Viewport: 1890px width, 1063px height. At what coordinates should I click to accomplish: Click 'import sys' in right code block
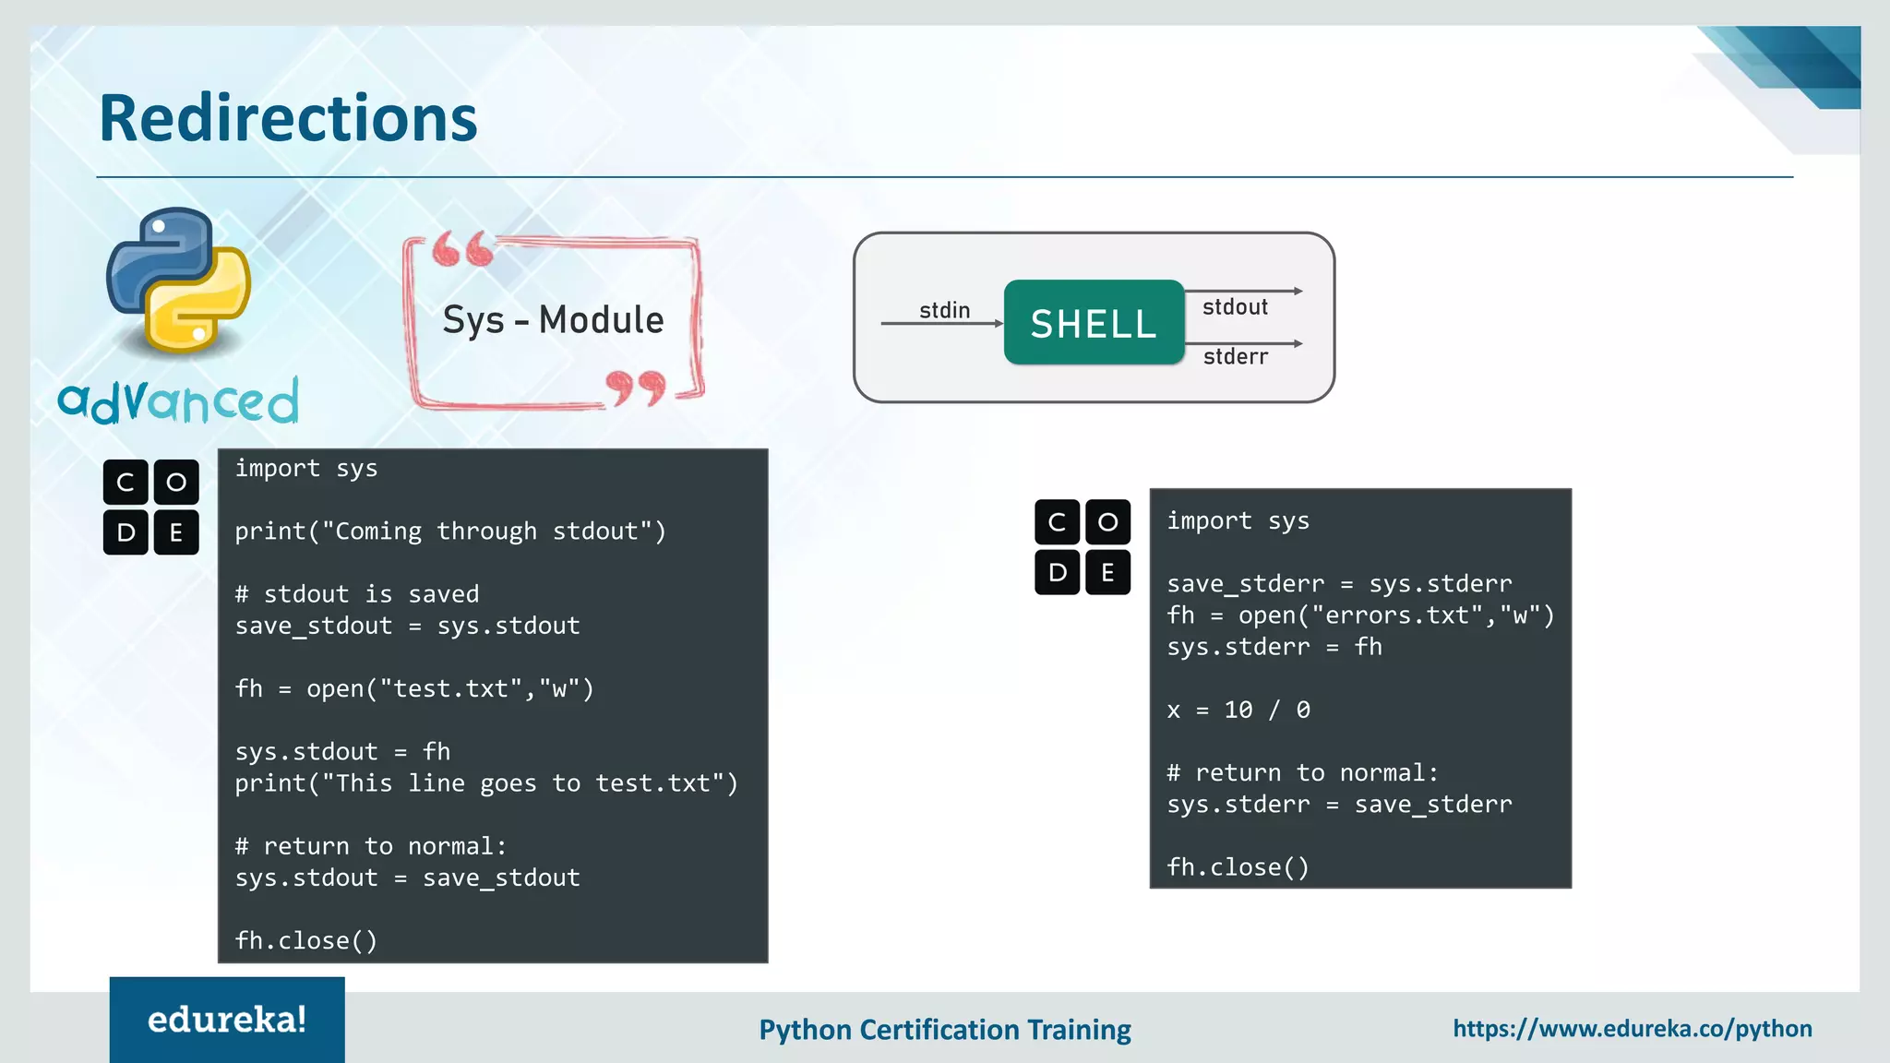pos(1238,520)
